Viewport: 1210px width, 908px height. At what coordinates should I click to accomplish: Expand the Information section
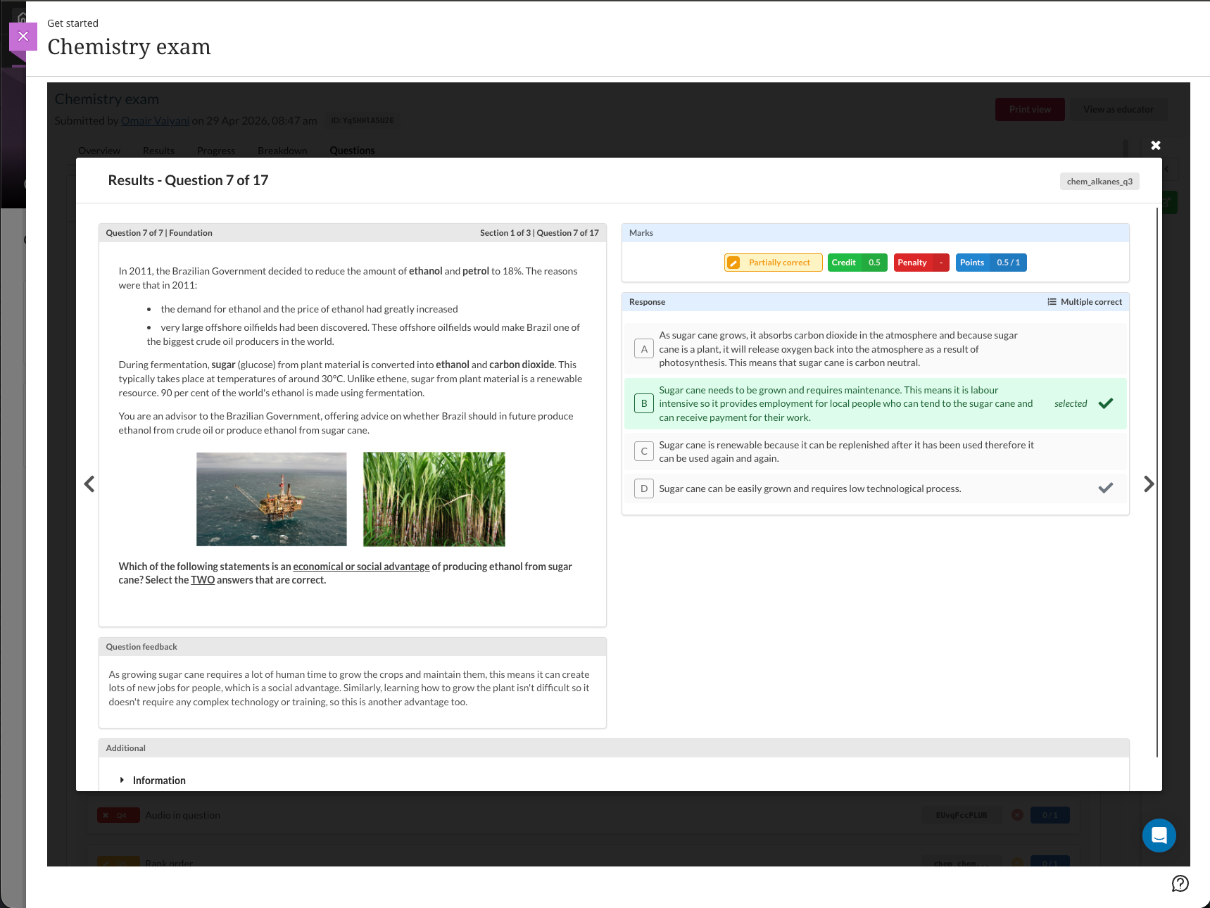click(153, 781)
